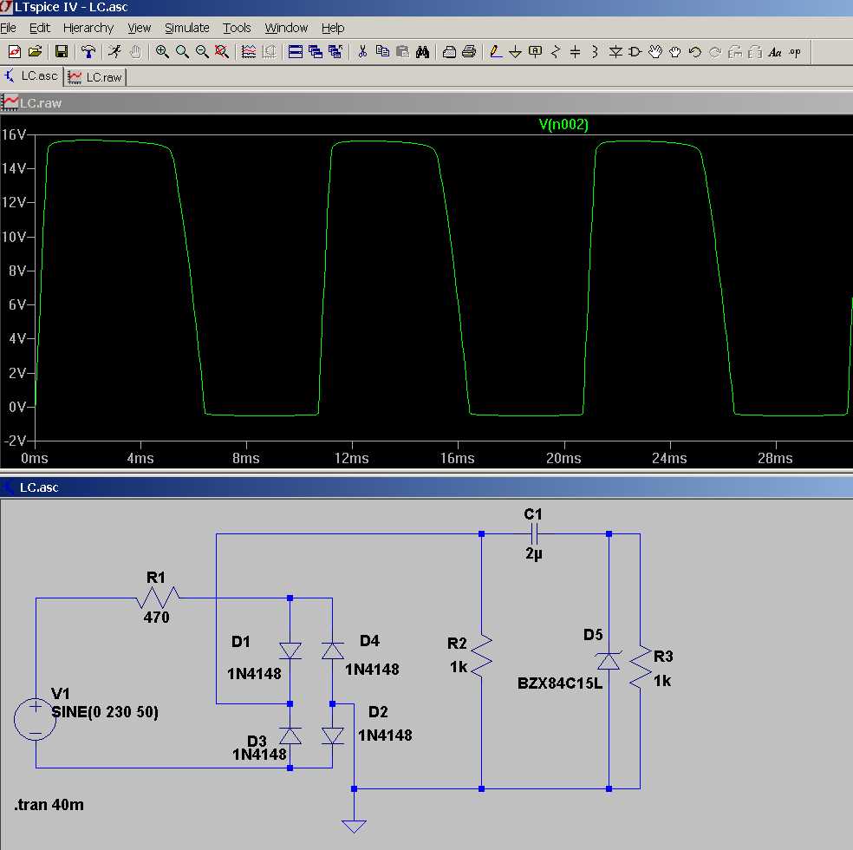Open the Component gate symbol browser
This screenshot has height=850, width=853.
click(635, 52)
